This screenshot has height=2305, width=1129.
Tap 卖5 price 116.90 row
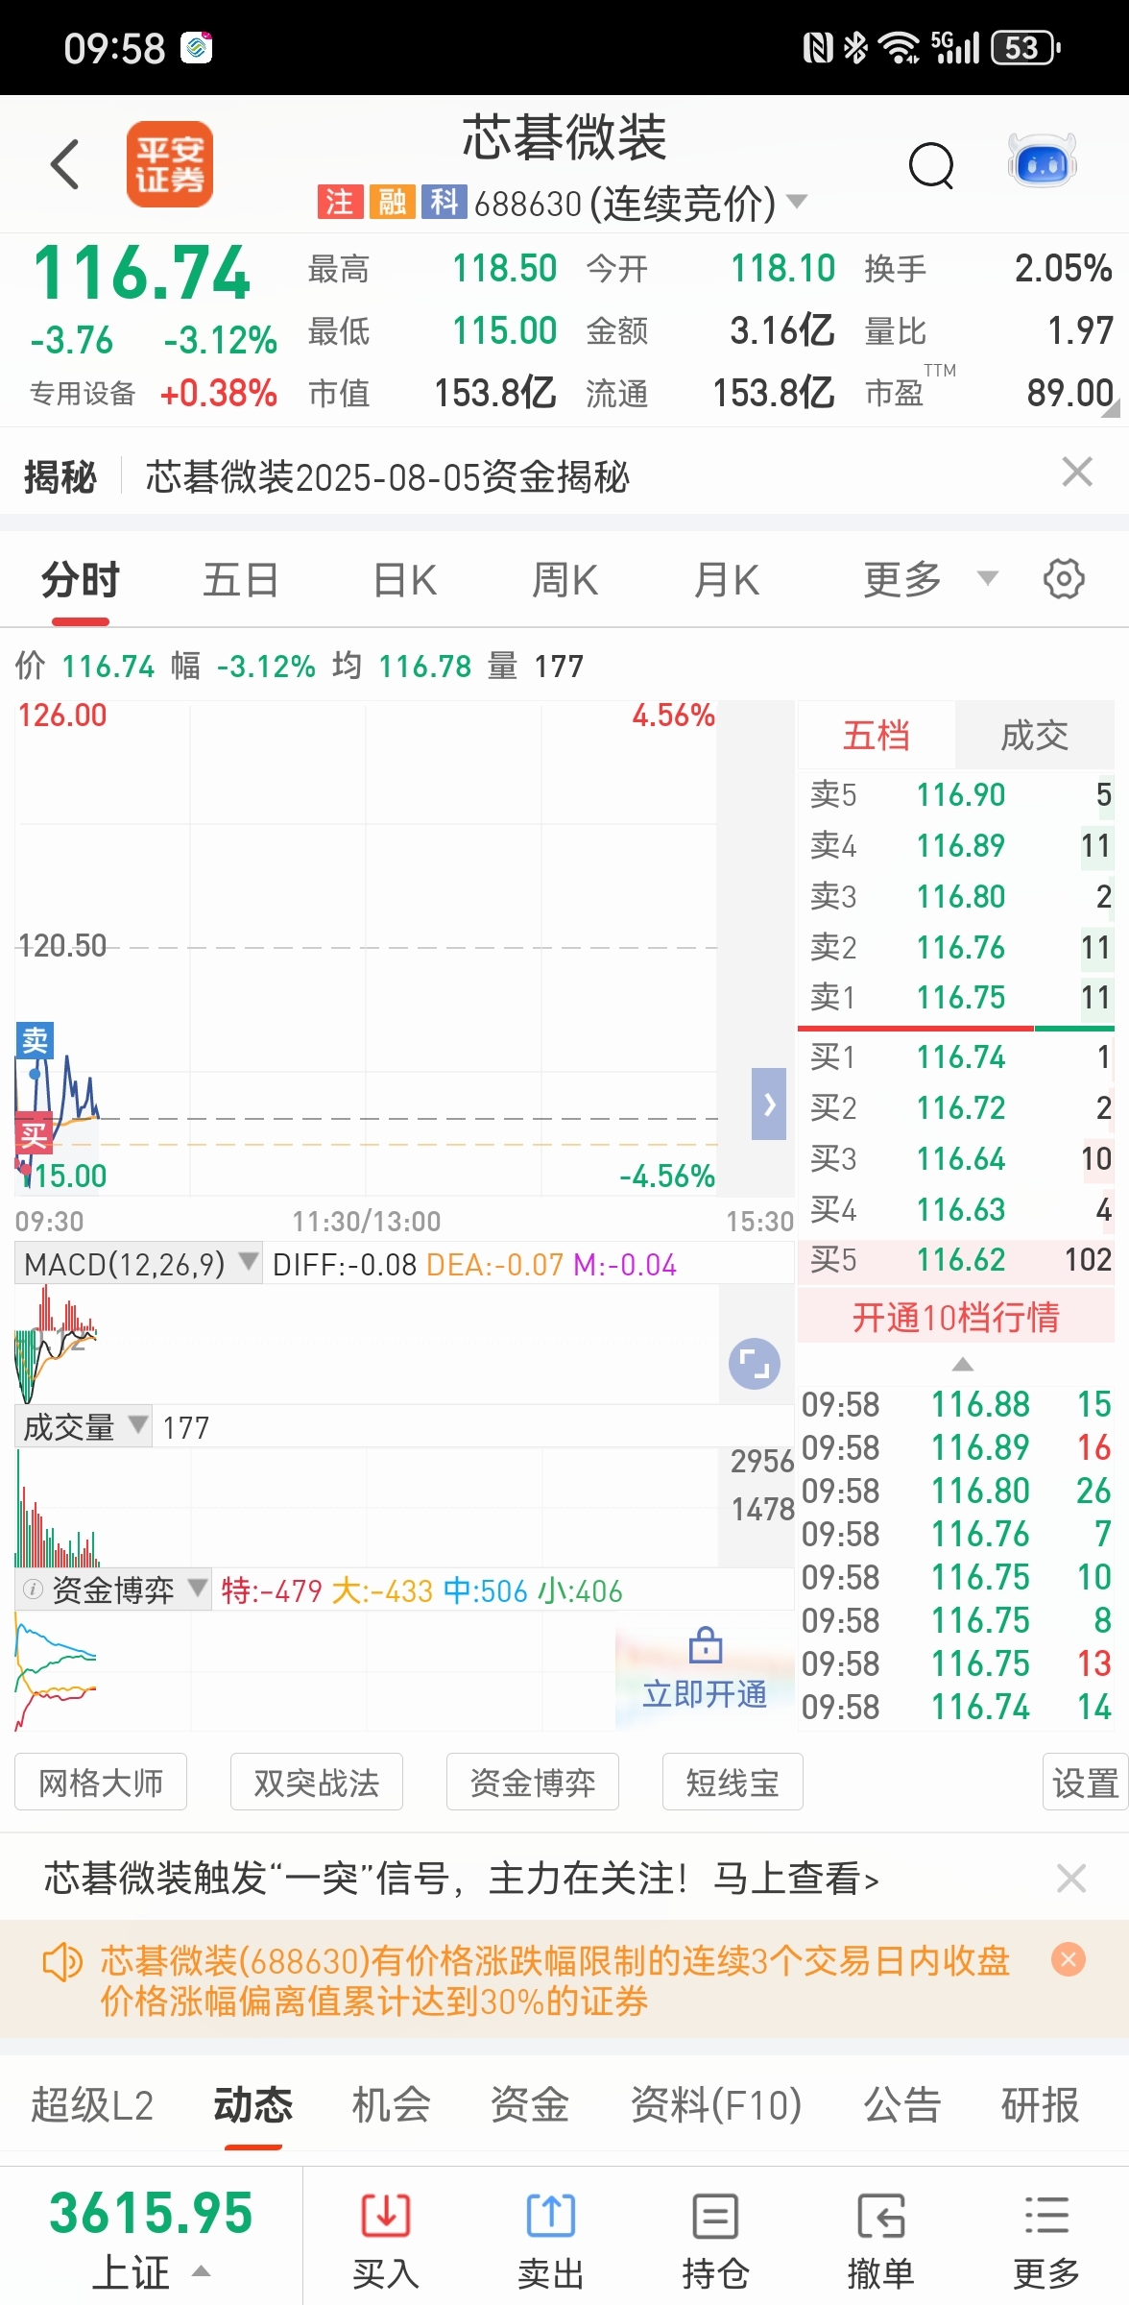pyautogui.click(x=956, y=795)
